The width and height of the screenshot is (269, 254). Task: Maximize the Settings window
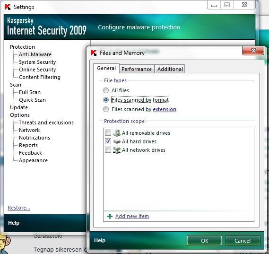point(227,5)
